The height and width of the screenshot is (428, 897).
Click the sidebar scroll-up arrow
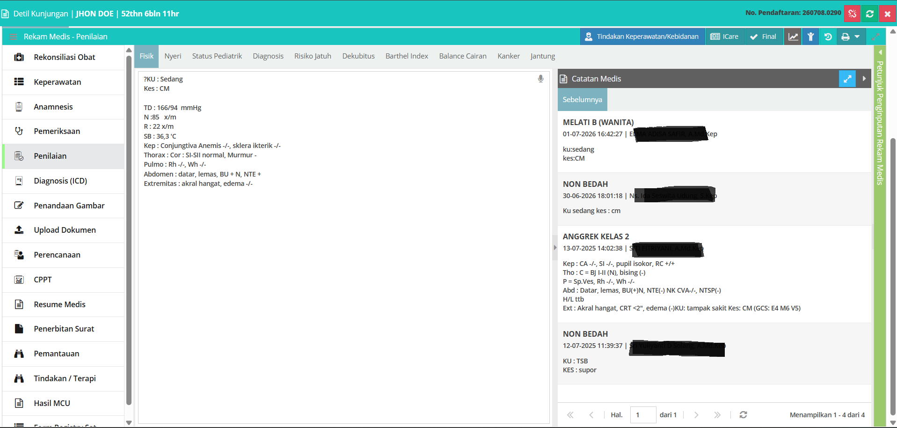point(129,50)
